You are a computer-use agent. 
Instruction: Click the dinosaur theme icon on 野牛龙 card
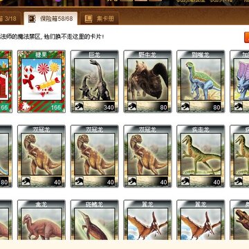(132, 107)
